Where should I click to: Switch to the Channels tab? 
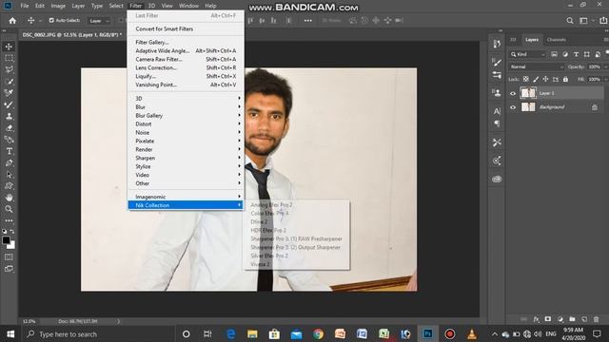(556, 40)
